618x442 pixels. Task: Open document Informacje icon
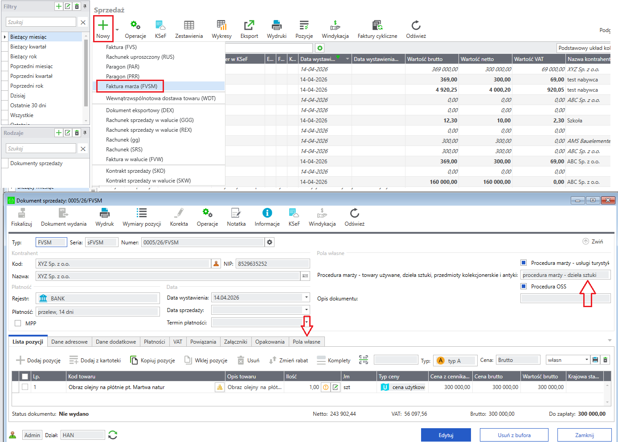click(267, 213)
